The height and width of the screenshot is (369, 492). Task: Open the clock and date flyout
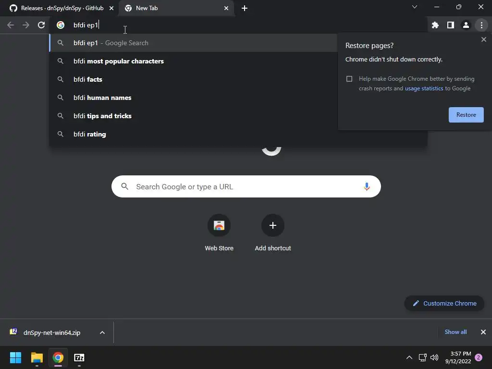click(458, 357)
